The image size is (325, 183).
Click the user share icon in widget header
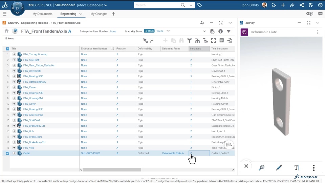[x=202, y=23]
